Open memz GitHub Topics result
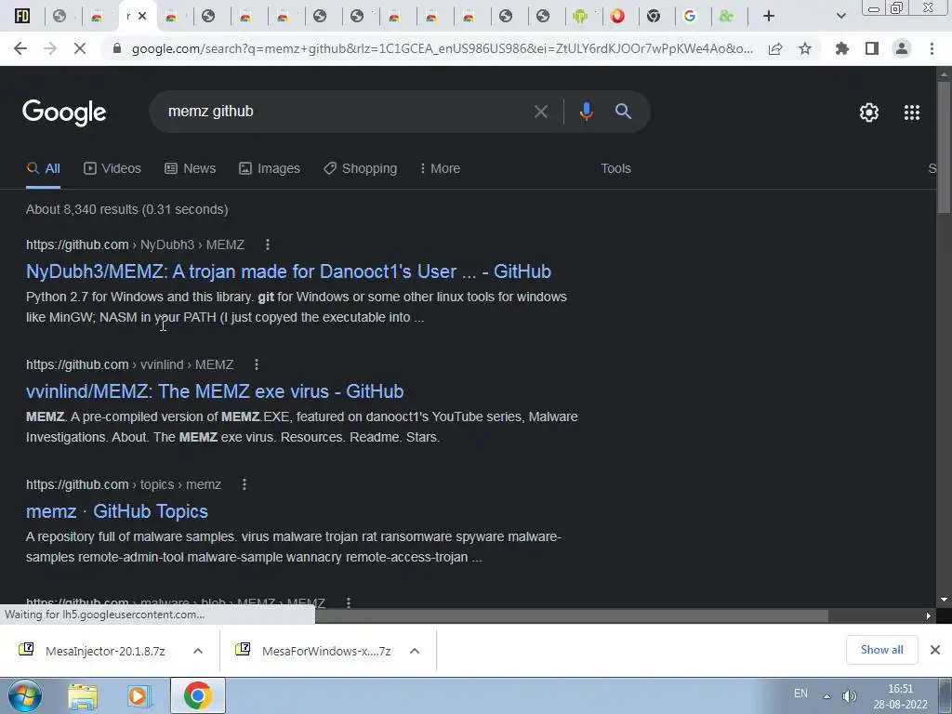The width and height of the screenshot is (952, 714). pyautogui.click(x=117, y=511)
